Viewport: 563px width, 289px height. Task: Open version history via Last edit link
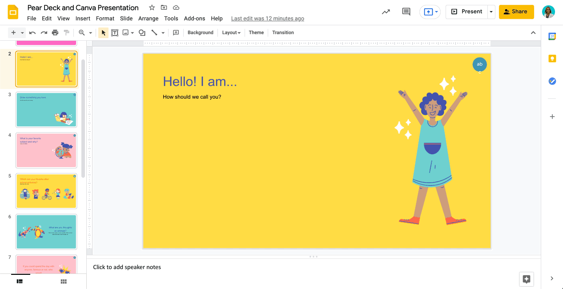click(x=267, y=18)
